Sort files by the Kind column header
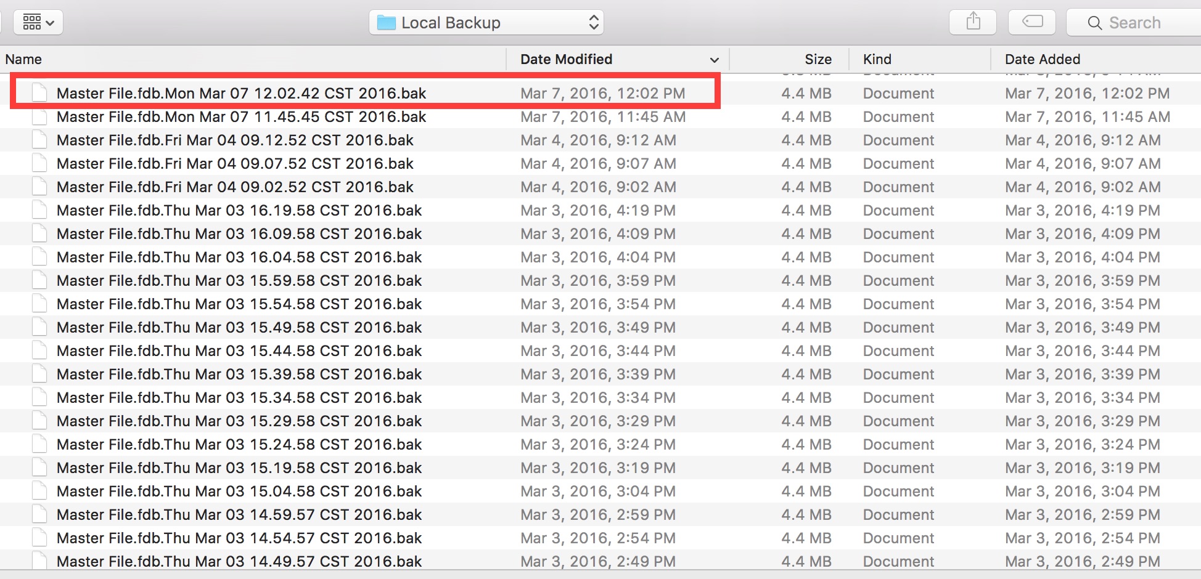 pos(877,59)
